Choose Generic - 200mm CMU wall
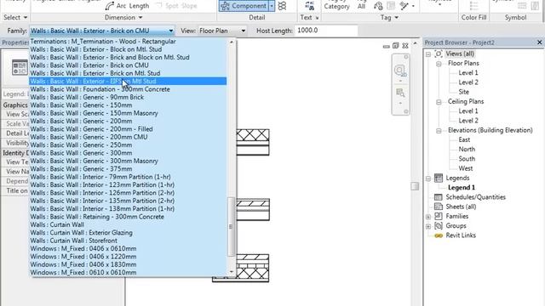Viewport: 545px width, 306px height. (x=128, y=137)
